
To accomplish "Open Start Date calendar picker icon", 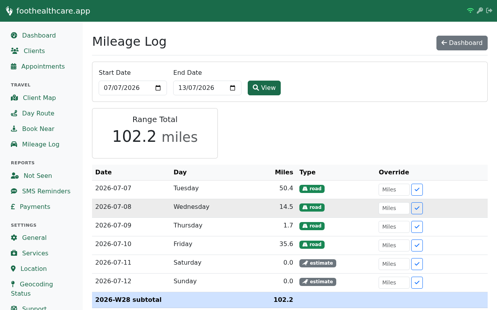I will [x=158, y=88].
